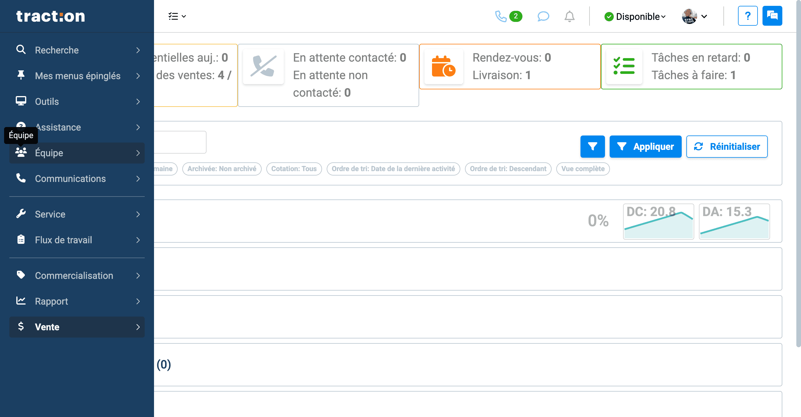Open the Équipe menu item
Image resolution: width=801 pixels, height=417 pixels.
[77, 153]
